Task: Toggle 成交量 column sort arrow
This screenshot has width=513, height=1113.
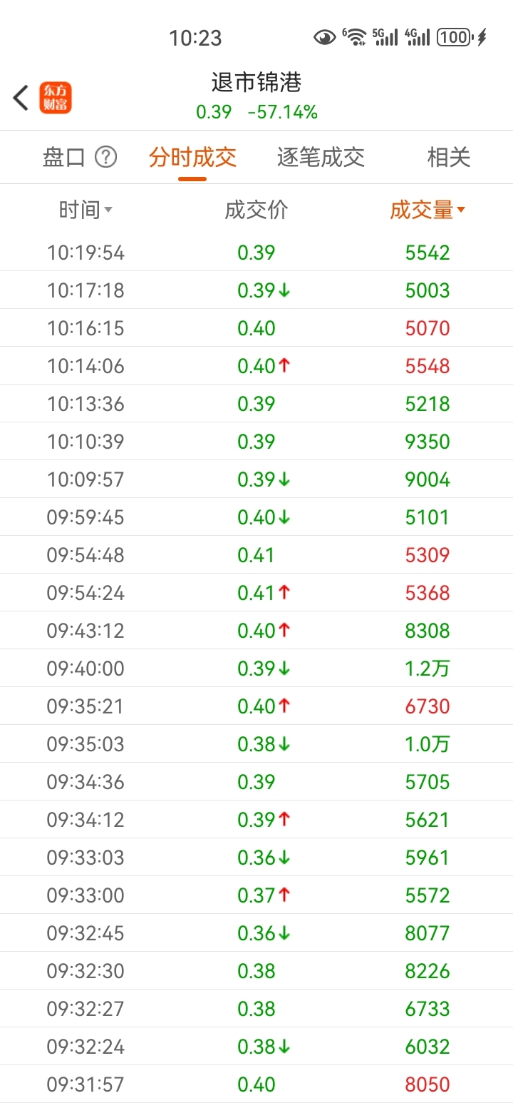Action: coord(461,210)
